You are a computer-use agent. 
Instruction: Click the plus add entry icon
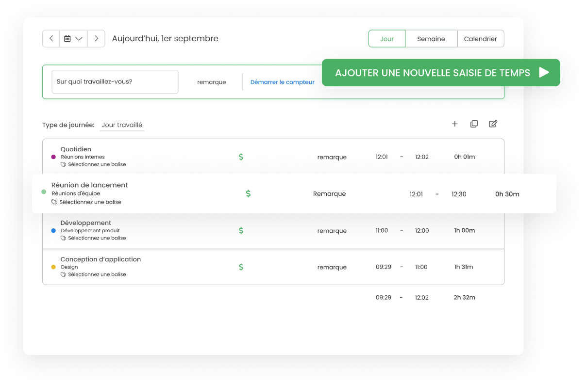click(455, 124)
